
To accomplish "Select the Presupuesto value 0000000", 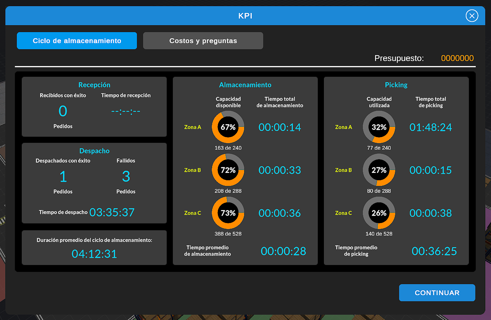I will (457, 58).
